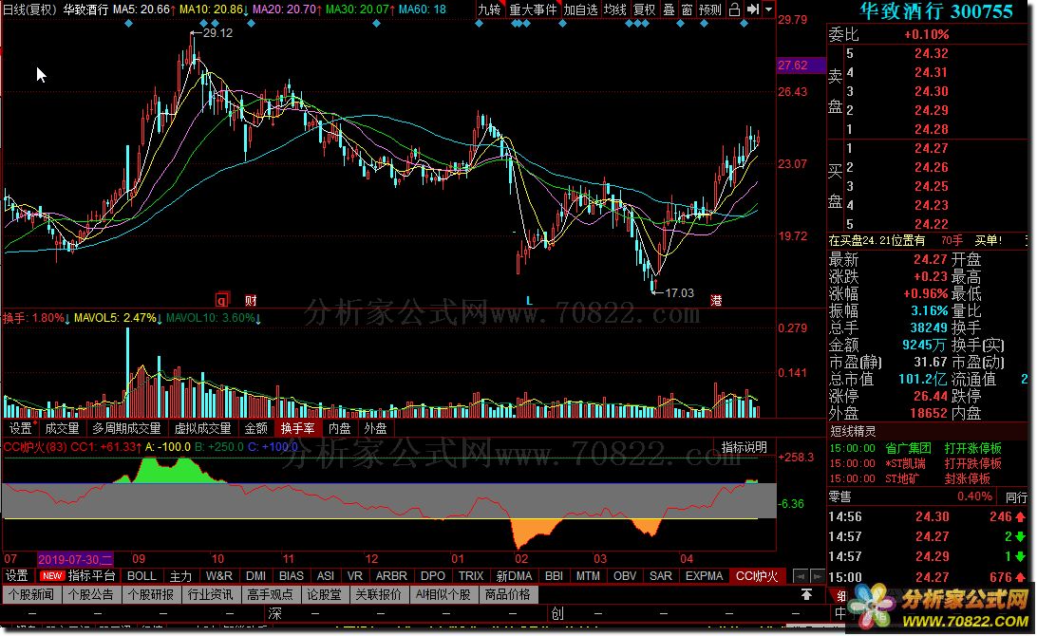Click sell level 5 price 24.32

tap(932, 53)
